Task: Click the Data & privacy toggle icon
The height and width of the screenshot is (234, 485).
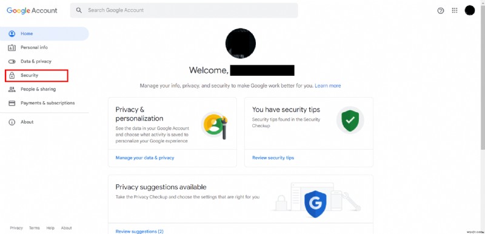Action: point(12,61)
